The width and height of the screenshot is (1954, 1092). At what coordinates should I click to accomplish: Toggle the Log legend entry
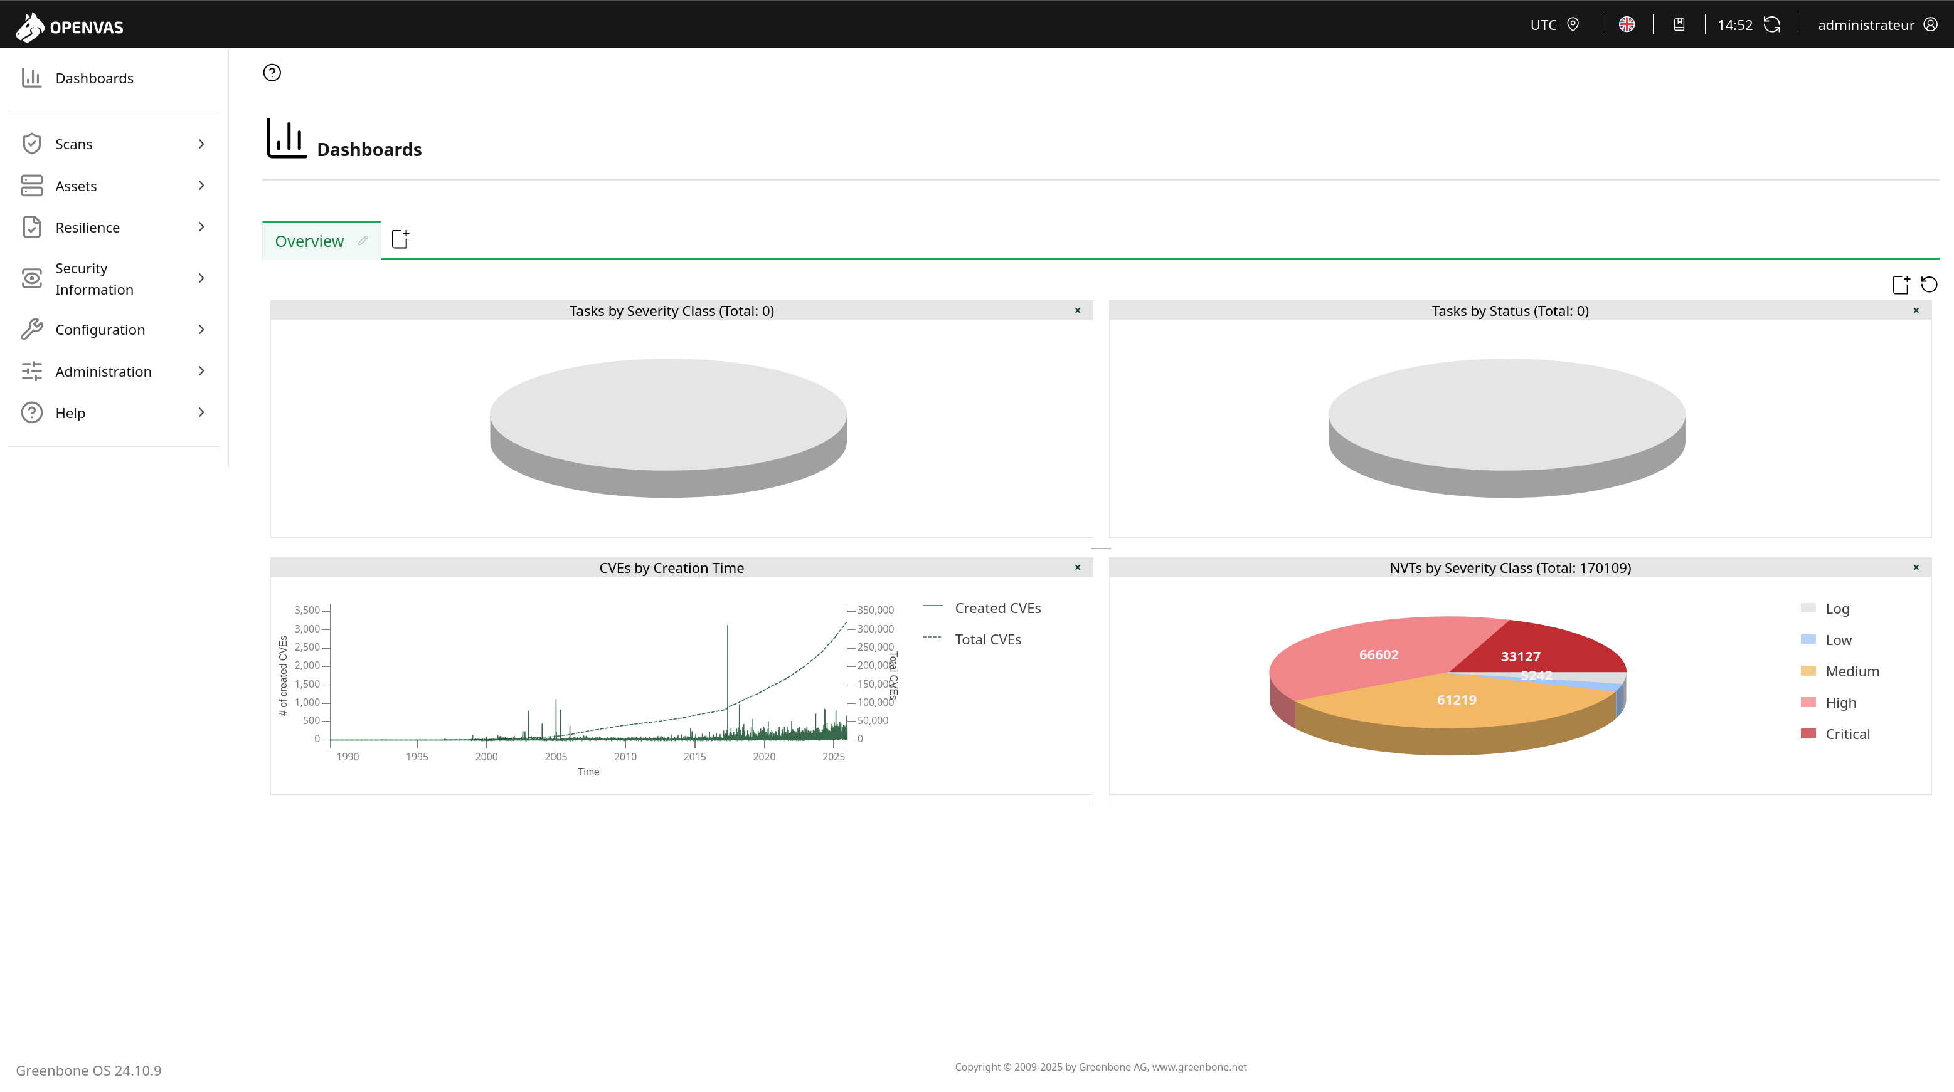(1837, 609)
